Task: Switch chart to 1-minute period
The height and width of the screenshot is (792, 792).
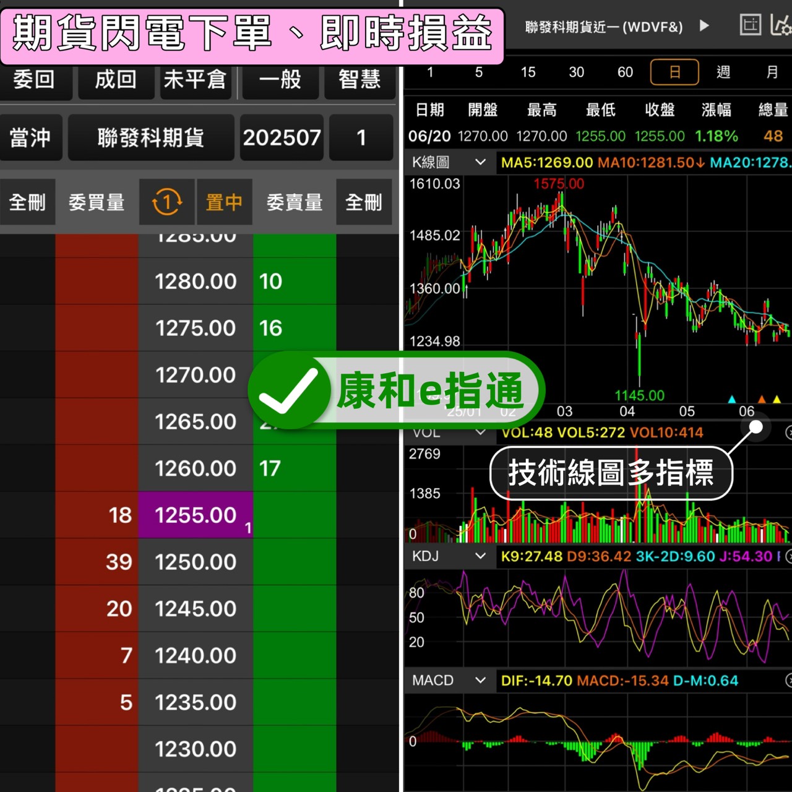Action: point(430,72)
